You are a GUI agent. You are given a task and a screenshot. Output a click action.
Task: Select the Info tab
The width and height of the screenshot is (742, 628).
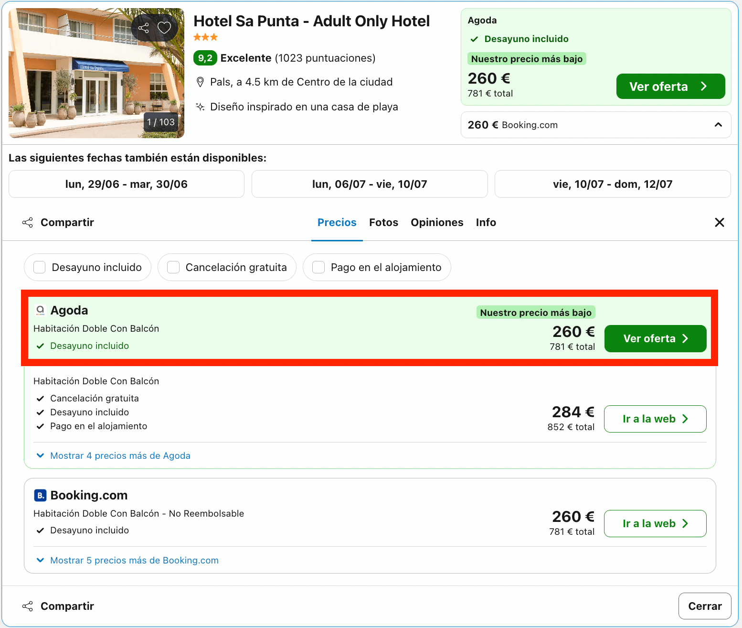(486, 222)
